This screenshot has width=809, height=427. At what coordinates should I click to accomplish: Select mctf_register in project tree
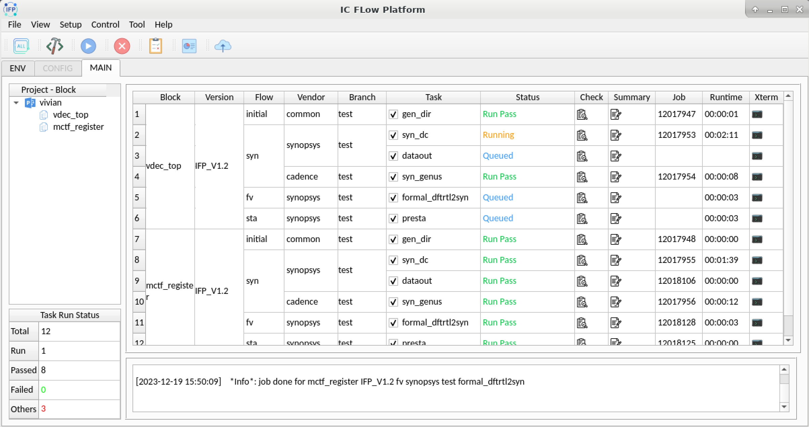click(x=78, y=127)
